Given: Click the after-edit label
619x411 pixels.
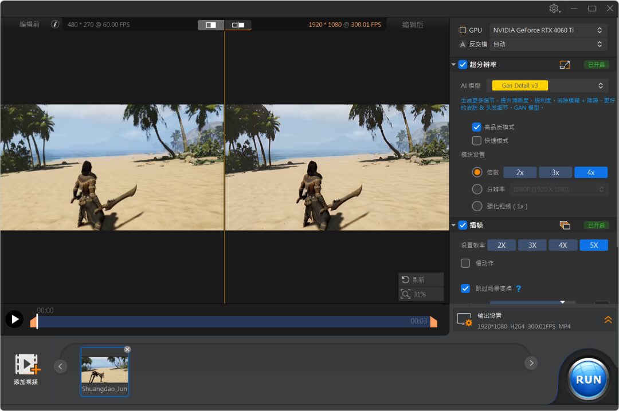Looking at the screenshot, I should 413,25.
